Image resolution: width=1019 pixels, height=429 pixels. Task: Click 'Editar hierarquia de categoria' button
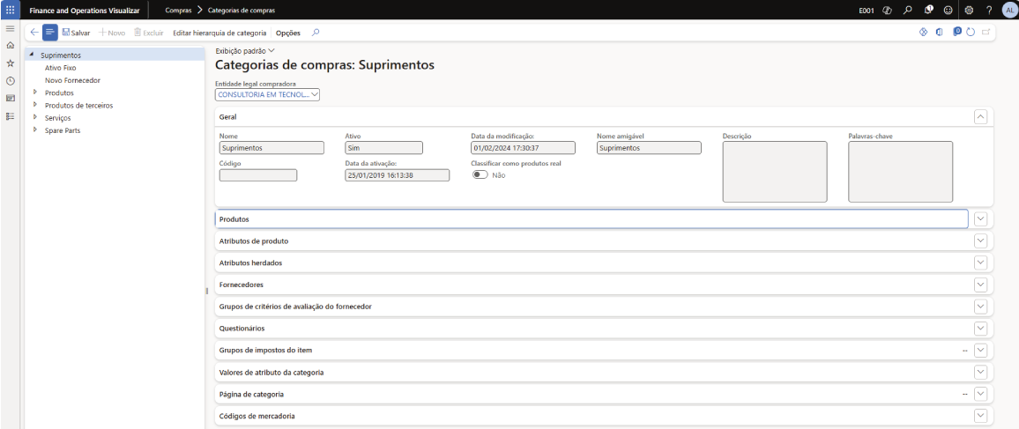(219, 33)
